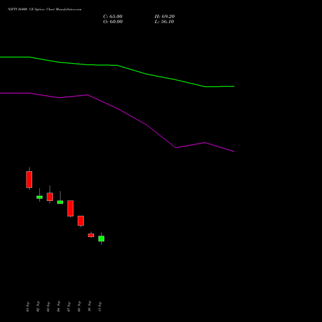Select the 11 Sep green candlestick
The image size is (322, 322).
(x=101, y=238)
